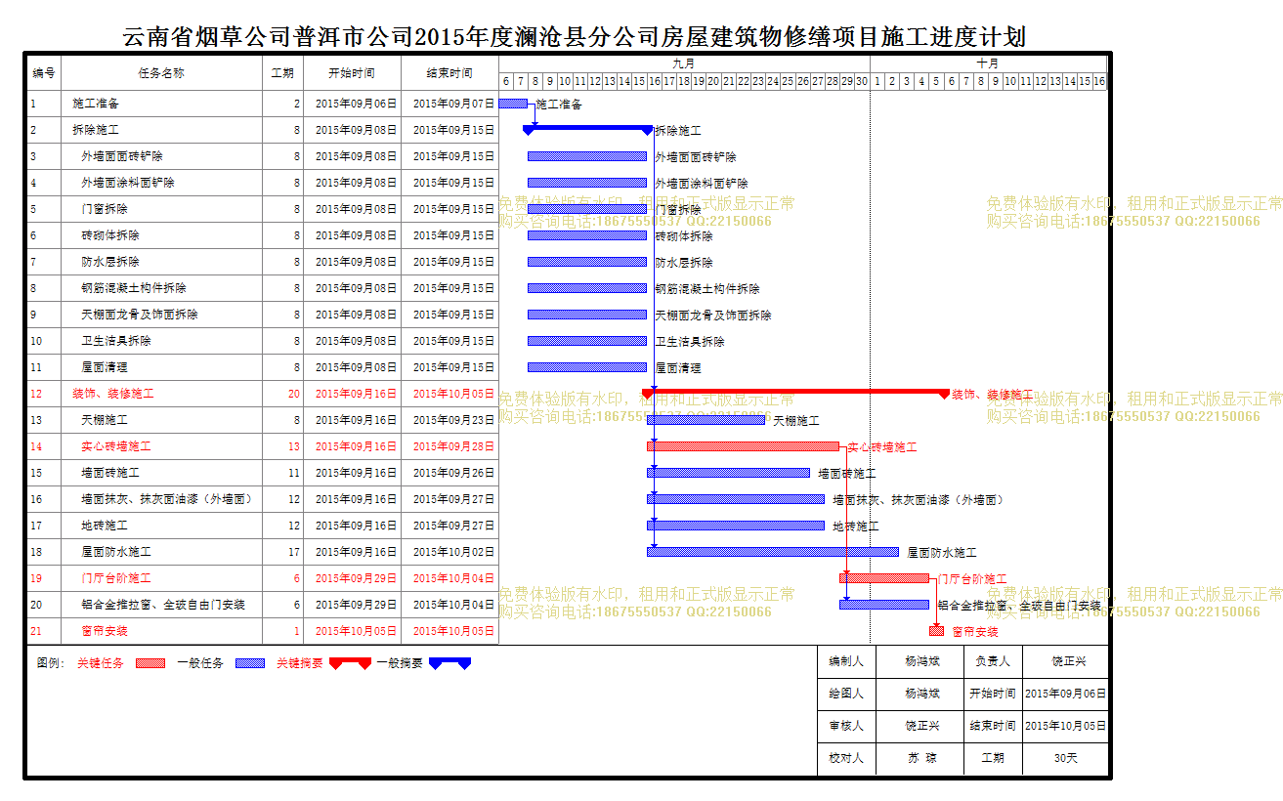This screenshot has width=1283, height=801.
Task: Click duration value 17 for 屋面防水施工
Action: coord(293,552)
